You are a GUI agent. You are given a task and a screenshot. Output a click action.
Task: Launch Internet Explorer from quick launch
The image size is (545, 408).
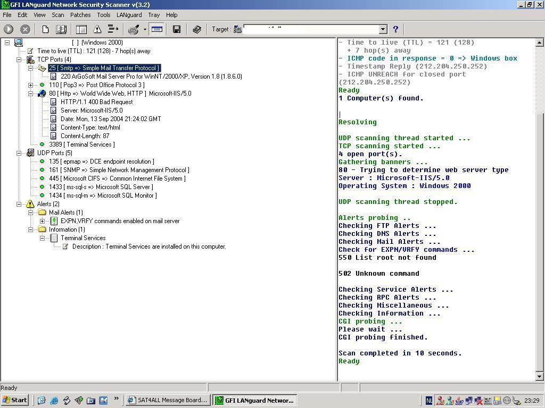click(54, 401)
